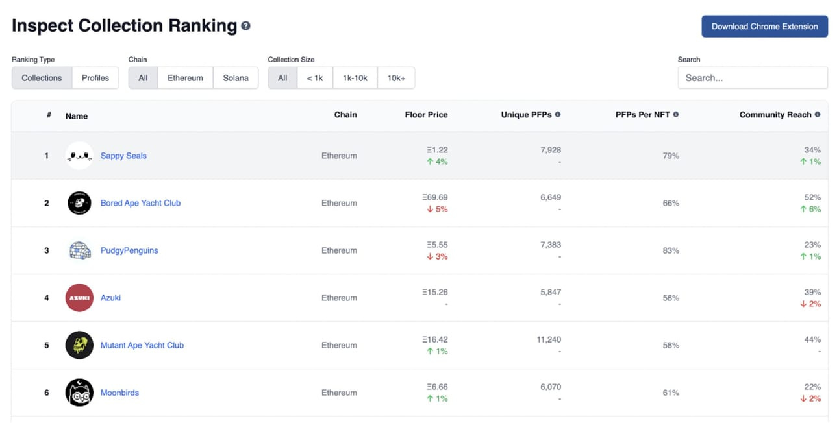Open the Mutant Ape Yacht Club link
The image size is (839, 423).
[142, 345]
